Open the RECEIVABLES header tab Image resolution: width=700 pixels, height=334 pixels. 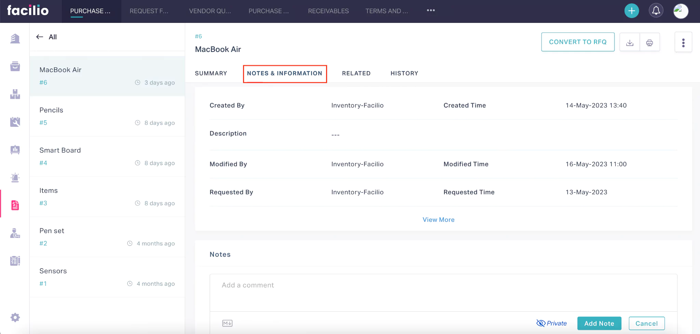pos(328,11)
